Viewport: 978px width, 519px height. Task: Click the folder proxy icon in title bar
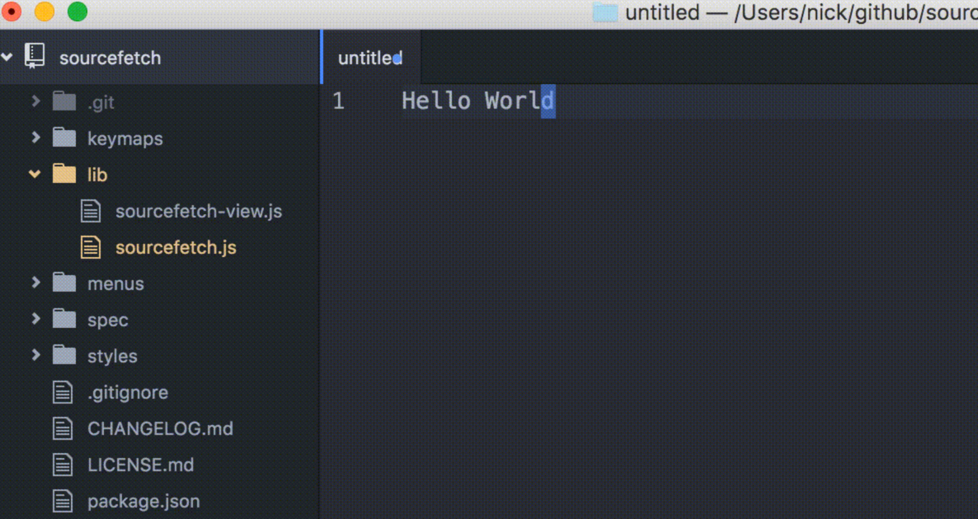(x=605, y=12)
